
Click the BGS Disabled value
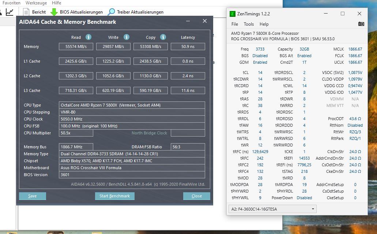260,56
